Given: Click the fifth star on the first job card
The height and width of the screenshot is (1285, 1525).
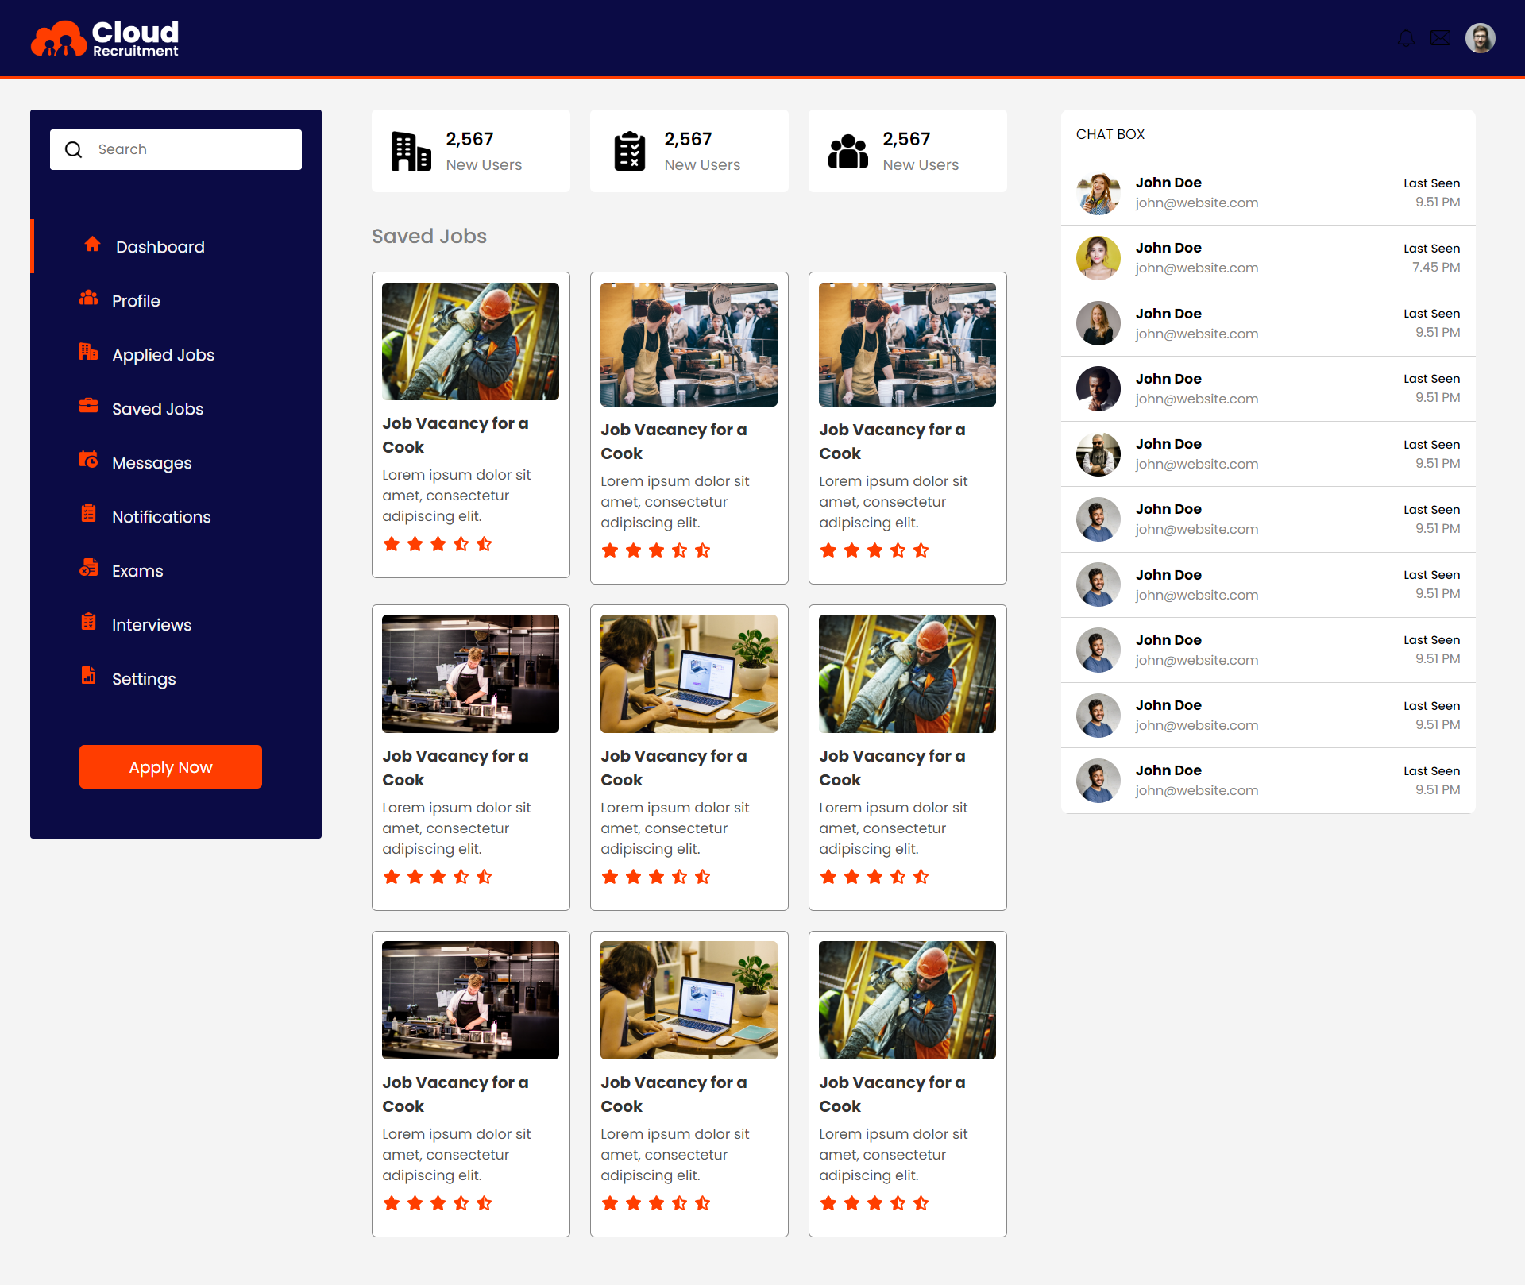Looking at the screenshot, I should [x=485, y=544].
